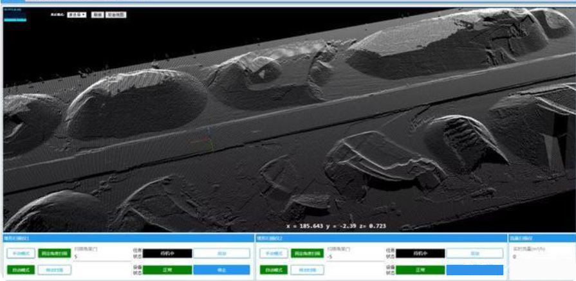Viewport: 576px width, 281px height.
Task: Focus the scan angle field showing 5
Action: click(97, 257)
